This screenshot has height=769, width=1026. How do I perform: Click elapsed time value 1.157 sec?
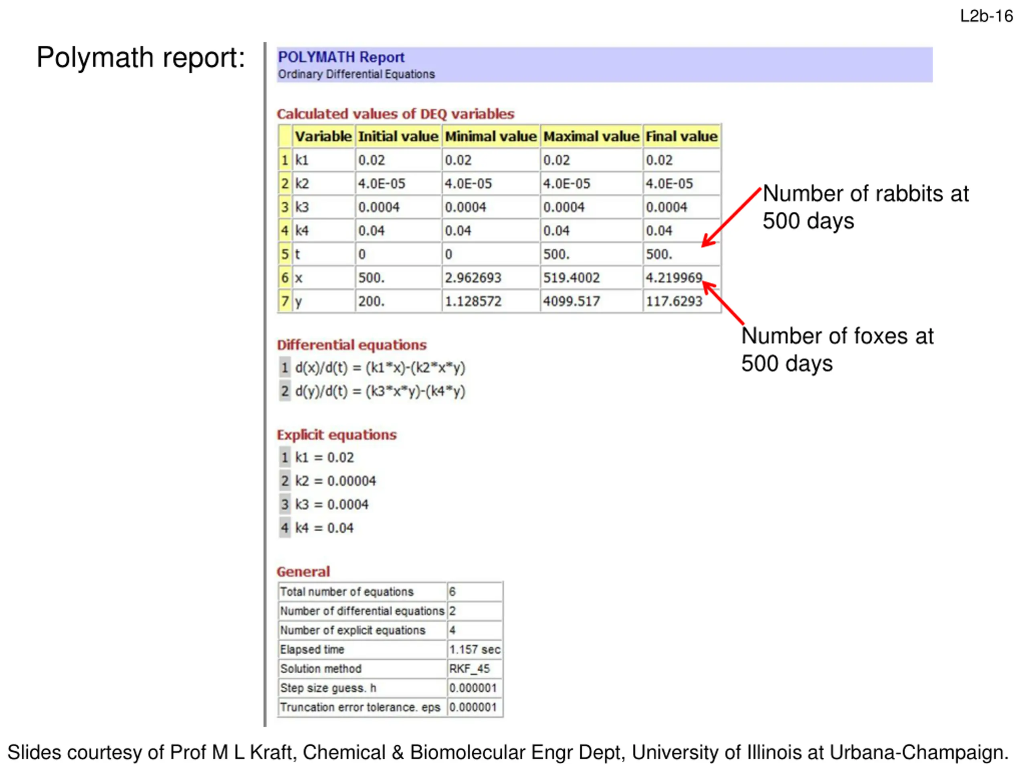pyautogui.click(x=475, y=650)
